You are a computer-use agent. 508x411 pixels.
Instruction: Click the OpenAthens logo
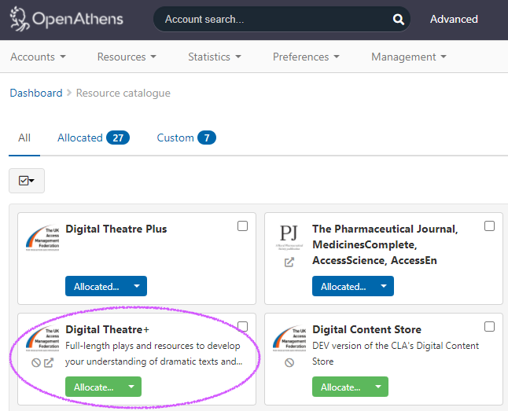(66, 19)
